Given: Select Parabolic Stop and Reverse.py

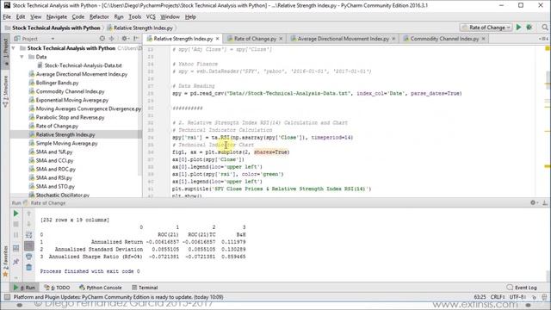Looking at the screenshot, I should [70, 117].
